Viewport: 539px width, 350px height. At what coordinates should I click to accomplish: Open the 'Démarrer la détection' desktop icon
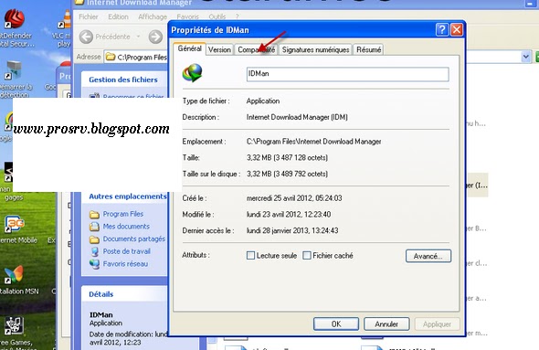[14, 70]
